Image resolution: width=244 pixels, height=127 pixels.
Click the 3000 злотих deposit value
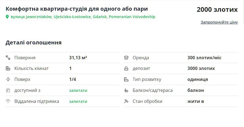pyautogui.click(x=201, y=69)
